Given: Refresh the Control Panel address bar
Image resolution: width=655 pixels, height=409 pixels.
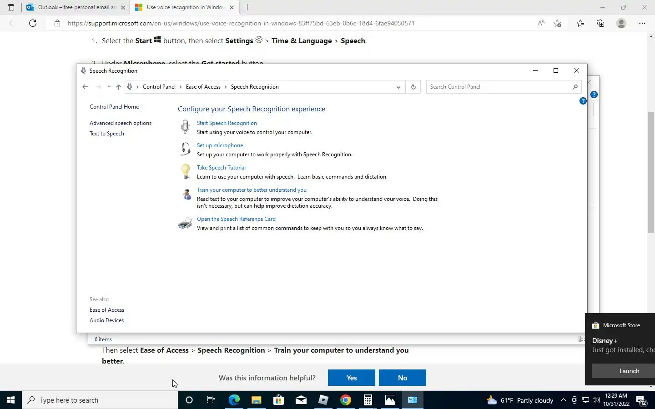Looking at the screenshot, I should tap(413, 87).
